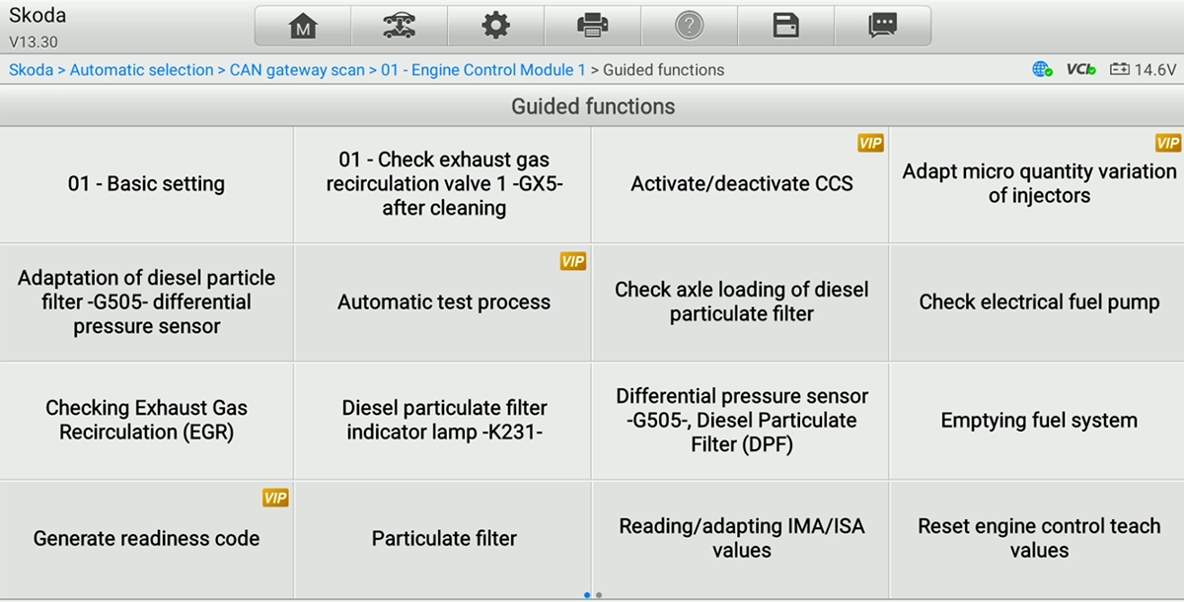Screen dimensions: 1184x602
Task: Click the Print icon
Action: pyautogui.click(x=592, y=26)
